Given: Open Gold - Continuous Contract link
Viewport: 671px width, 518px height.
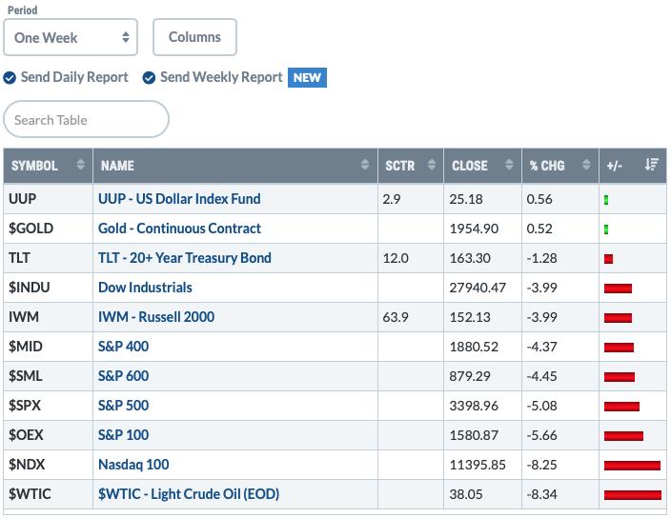Looking at the screenshot, I should click(x=179, y=229).
